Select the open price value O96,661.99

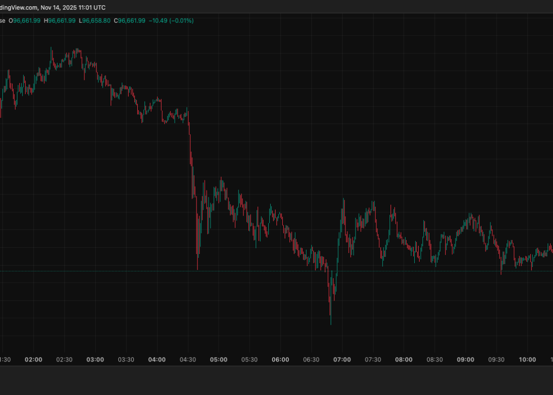point(24,21)
